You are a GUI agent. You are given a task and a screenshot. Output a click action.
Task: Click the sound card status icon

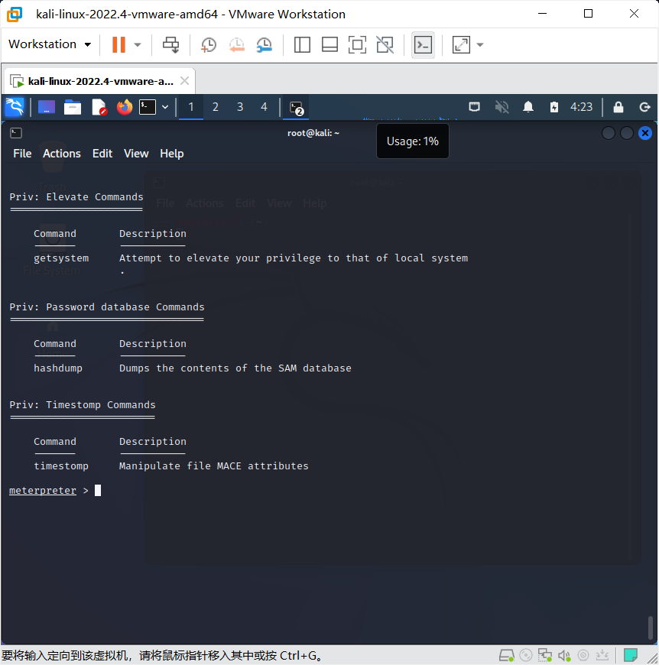[564, 656]
